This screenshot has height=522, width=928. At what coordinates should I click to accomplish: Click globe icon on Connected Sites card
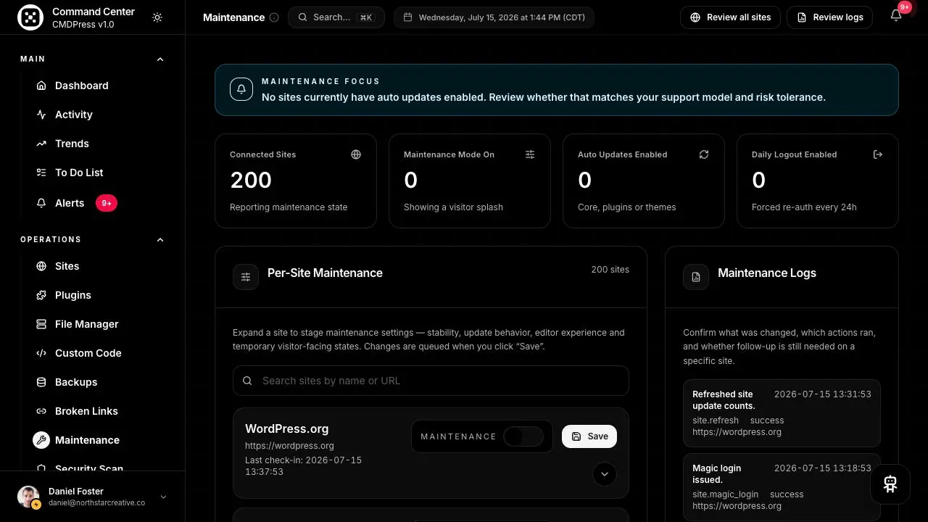[356, 154]
